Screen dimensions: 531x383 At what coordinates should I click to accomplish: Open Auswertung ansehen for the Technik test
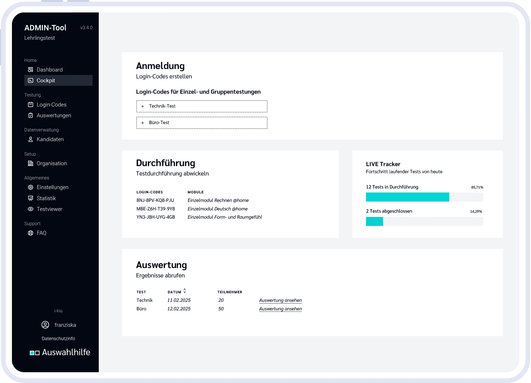point(280,300)
